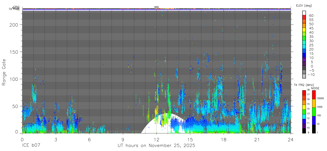
Task: Select the cyan 12–13 MHz segment of the TX FRQ bar
Action: click(x=304, y=116)
